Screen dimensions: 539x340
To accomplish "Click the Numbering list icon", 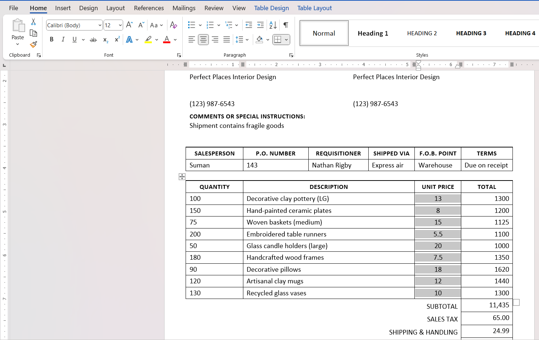I will point(210,25).
